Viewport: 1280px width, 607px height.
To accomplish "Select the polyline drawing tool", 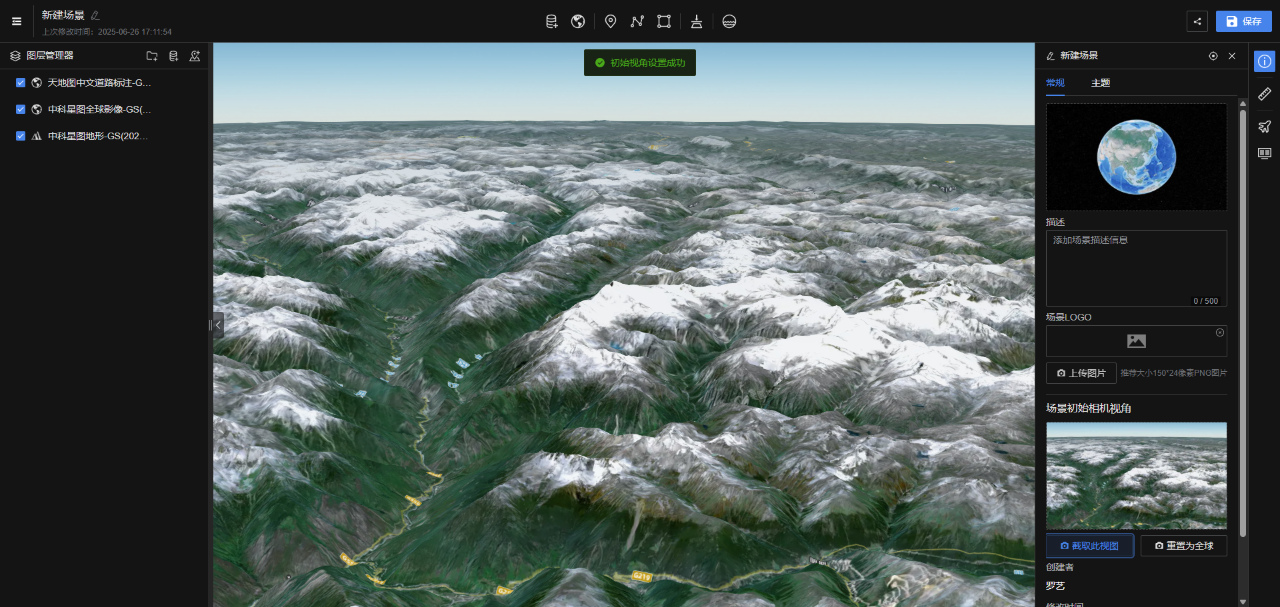I will [x=637, y=21].
